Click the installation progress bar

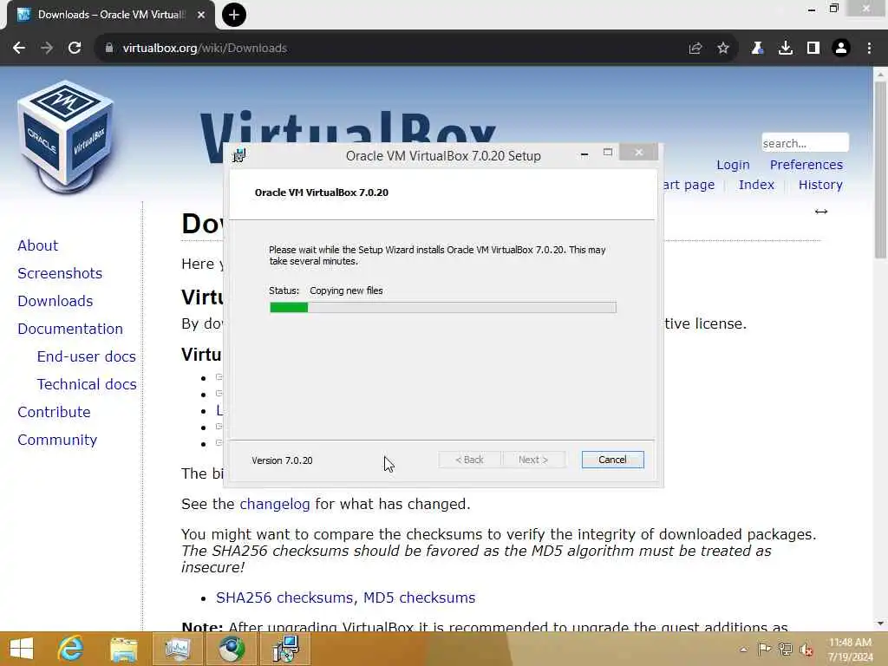[x=443, y=308]
